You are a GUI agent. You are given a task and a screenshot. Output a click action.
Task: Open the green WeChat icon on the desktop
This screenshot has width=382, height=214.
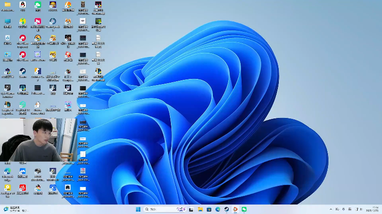pyautogui.click(x=38, y=5)
